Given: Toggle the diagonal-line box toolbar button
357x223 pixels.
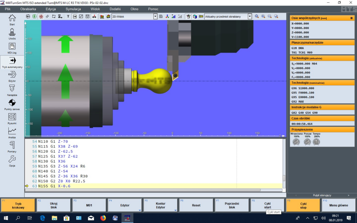Looking at the screenshot, I should 81,16.
